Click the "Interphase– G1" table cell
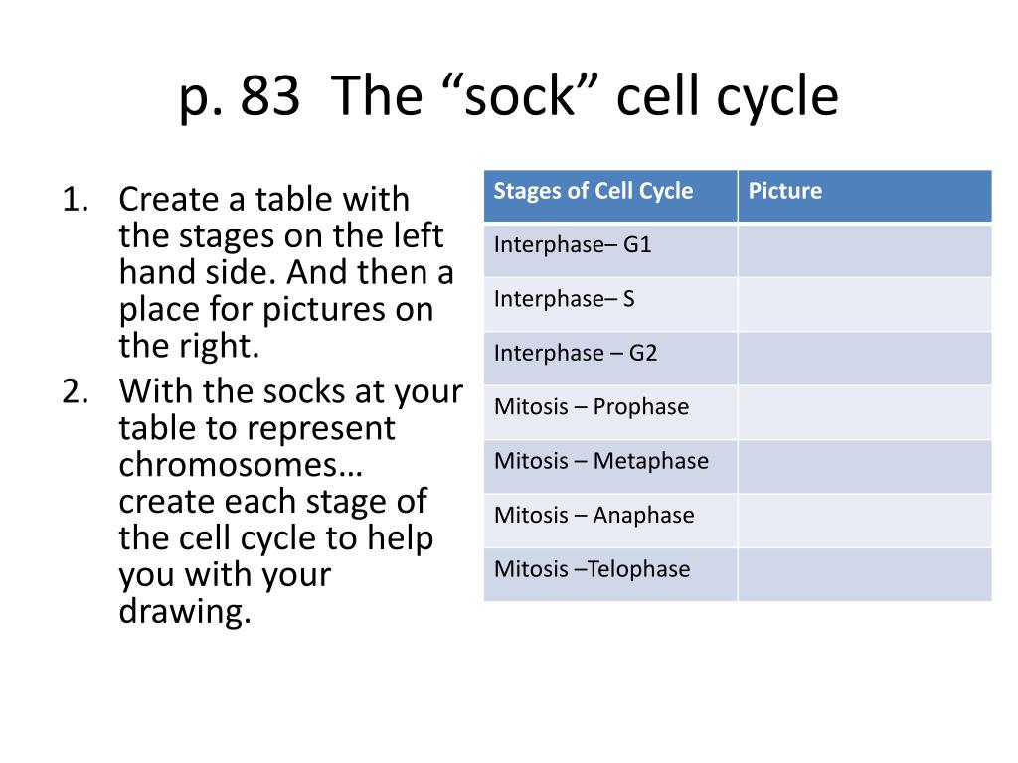 [610, 250]
